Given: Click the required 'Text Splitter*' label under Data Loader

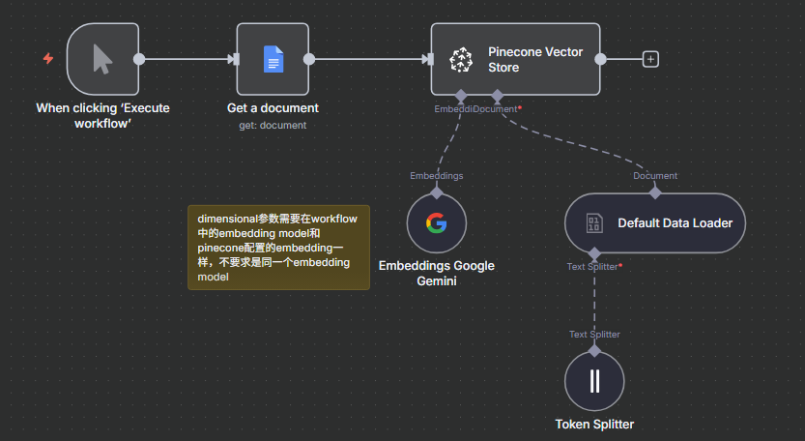Looking at the screenshot, I should (x=594, y=266).
